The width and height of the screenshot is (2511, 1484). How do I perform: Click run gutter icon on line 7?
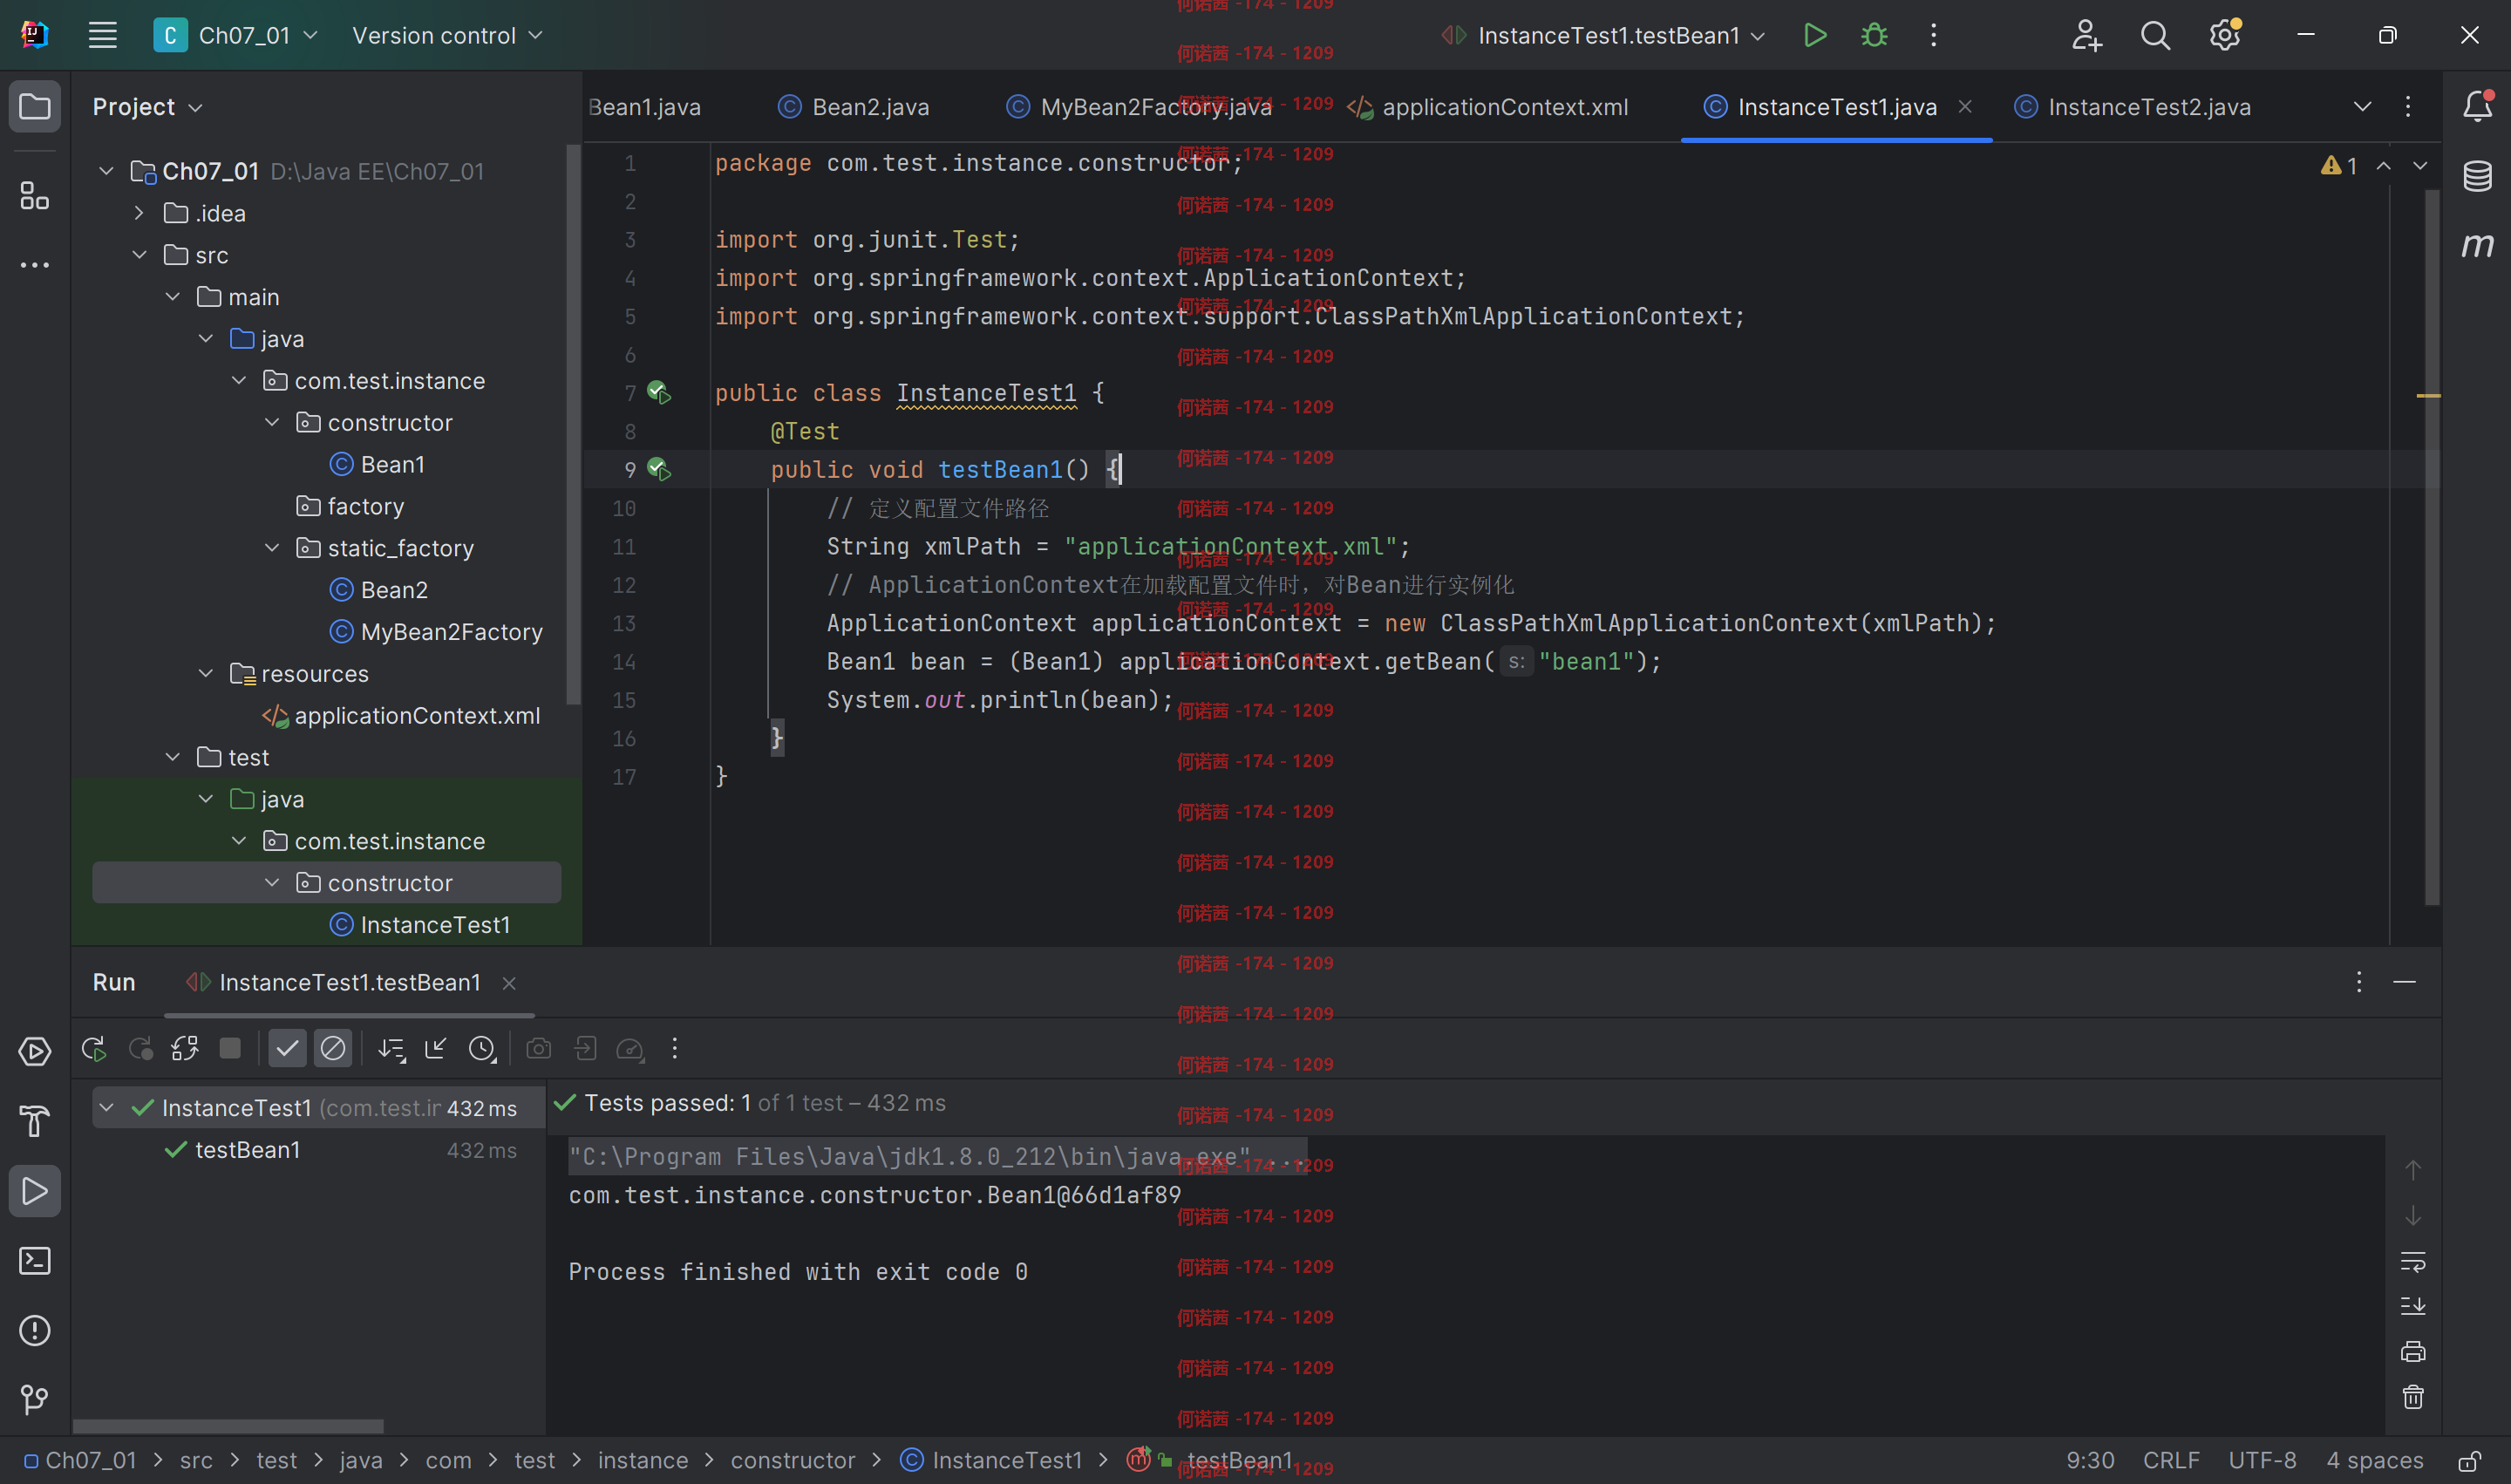click(x=659, y=392)
